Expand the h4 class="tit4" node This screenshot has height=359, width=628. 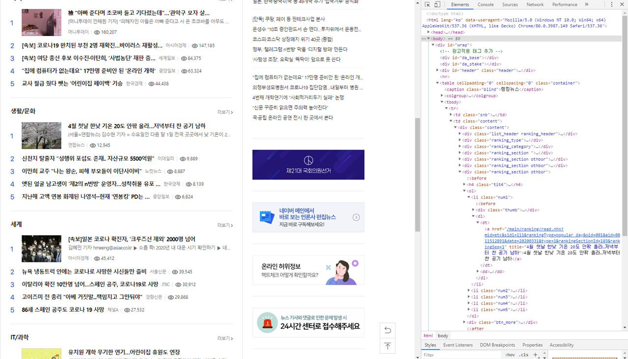tap(464, 185)
